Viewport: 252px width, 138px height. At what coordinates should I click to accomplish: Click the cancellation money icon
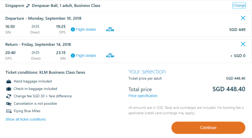click(x=9, y=104)
